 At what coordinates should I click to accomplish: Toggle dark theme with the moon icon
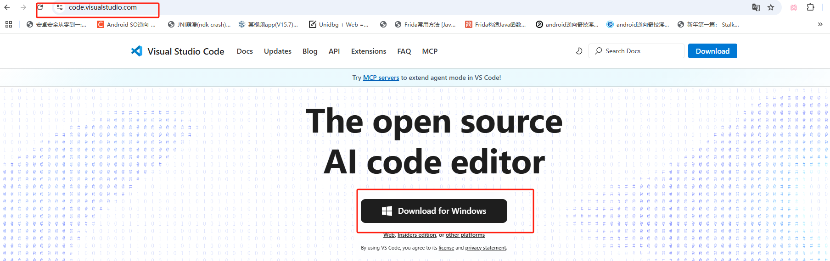pos(579,51)
